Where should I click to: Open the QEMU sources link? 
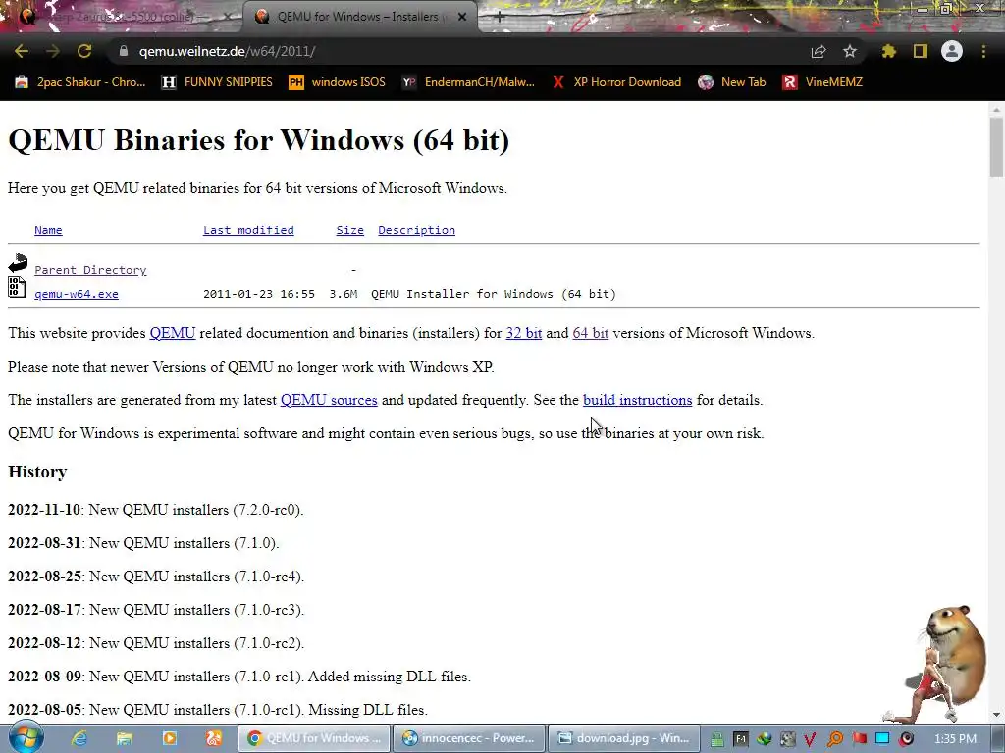click(x=329, y=400)
